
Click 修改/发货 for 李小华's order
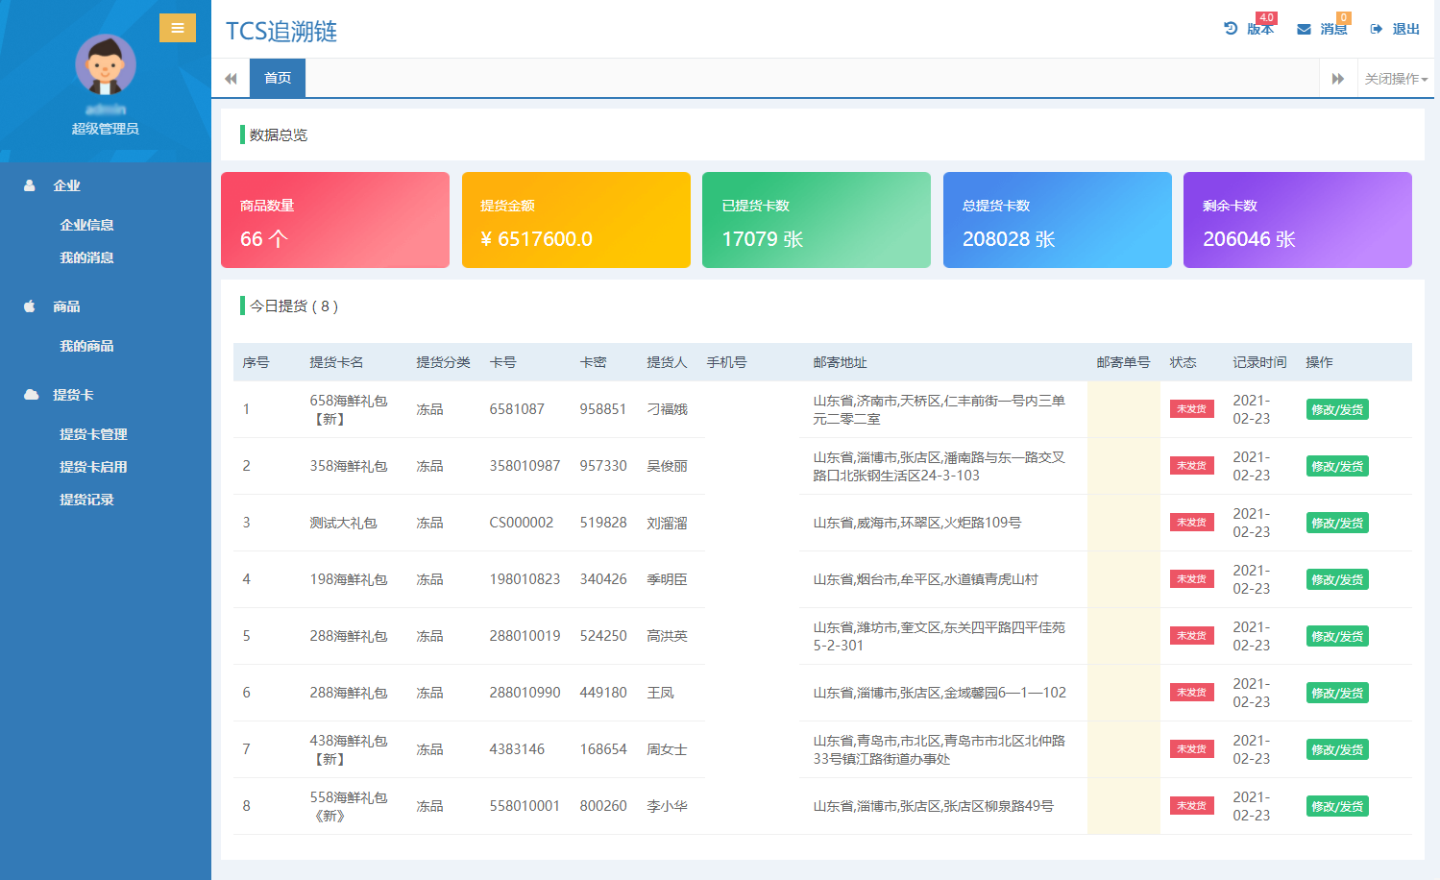point(1337,806)
